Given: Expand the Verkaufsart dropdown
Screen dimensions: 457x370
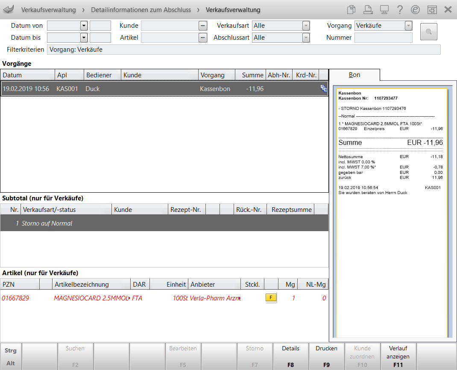Looking at the screenshot, I should pyautogui.click(x=306, y=26).
